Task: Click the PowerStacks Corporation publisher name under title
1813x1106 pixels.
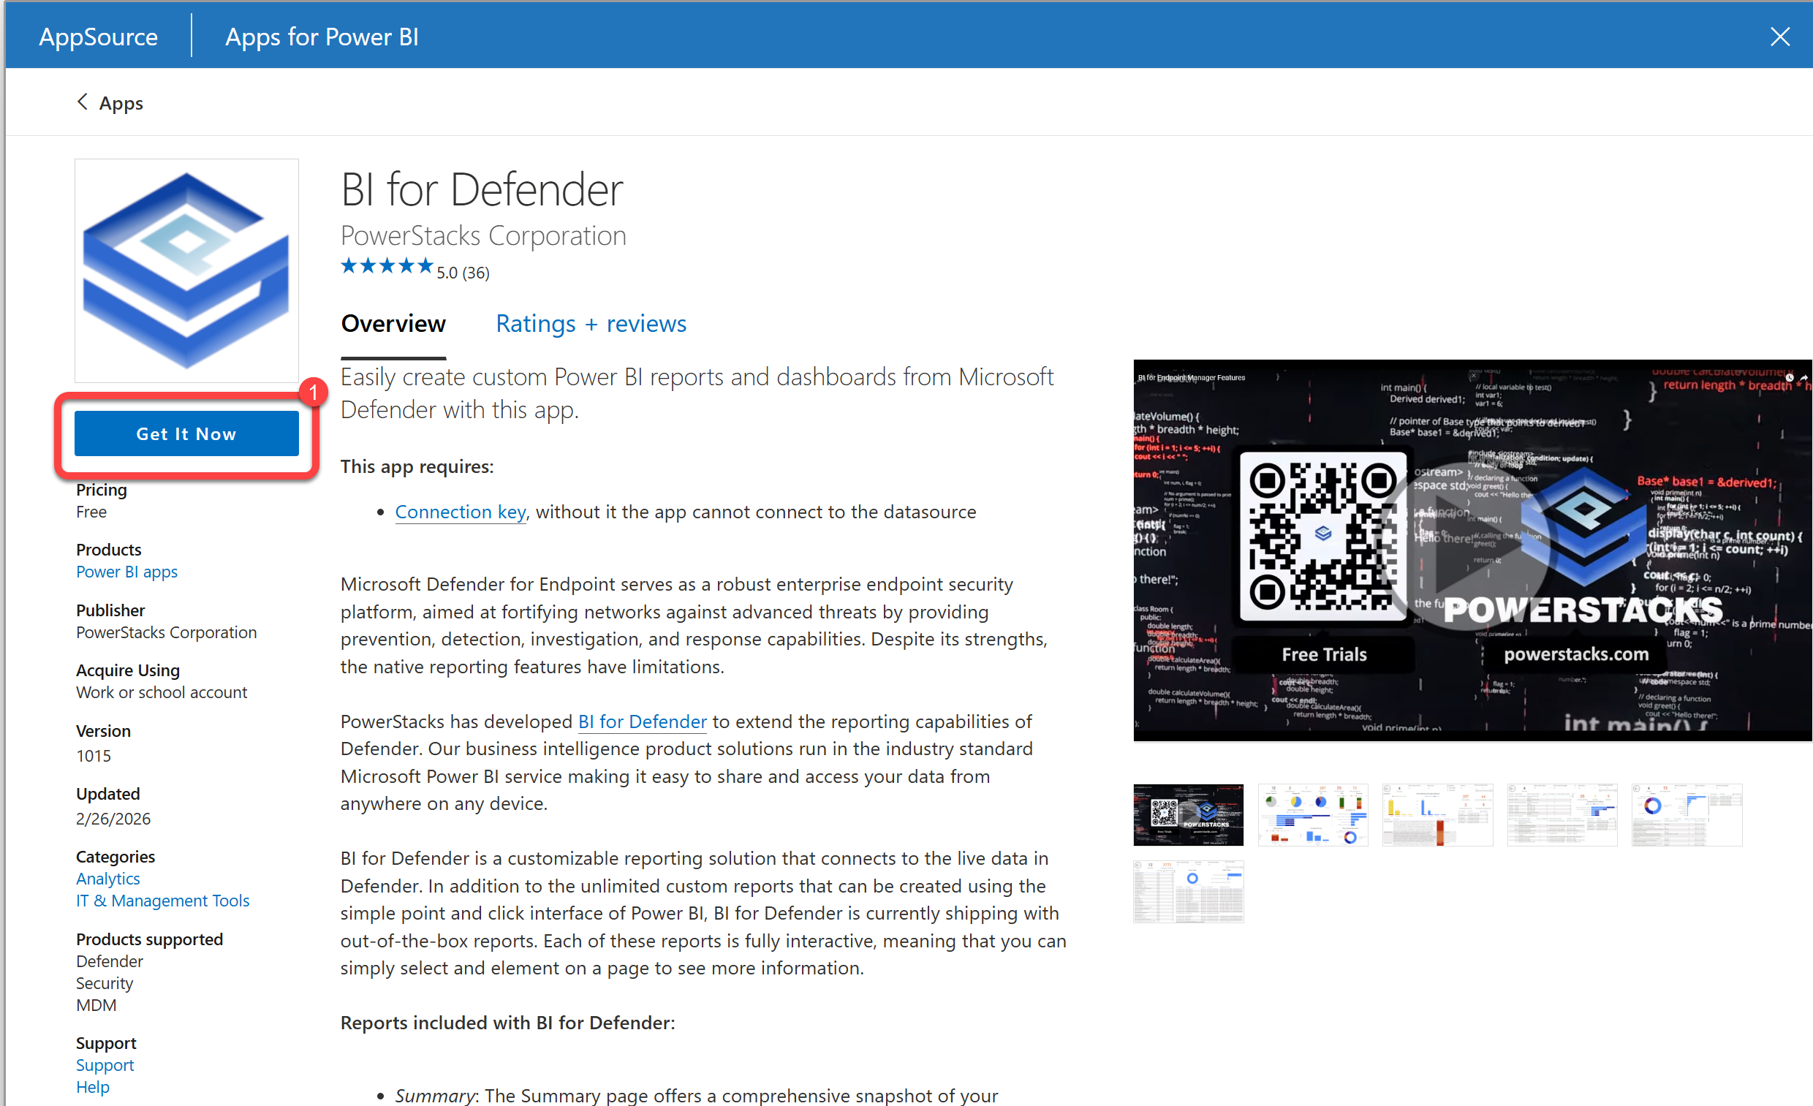Action: 482,235
